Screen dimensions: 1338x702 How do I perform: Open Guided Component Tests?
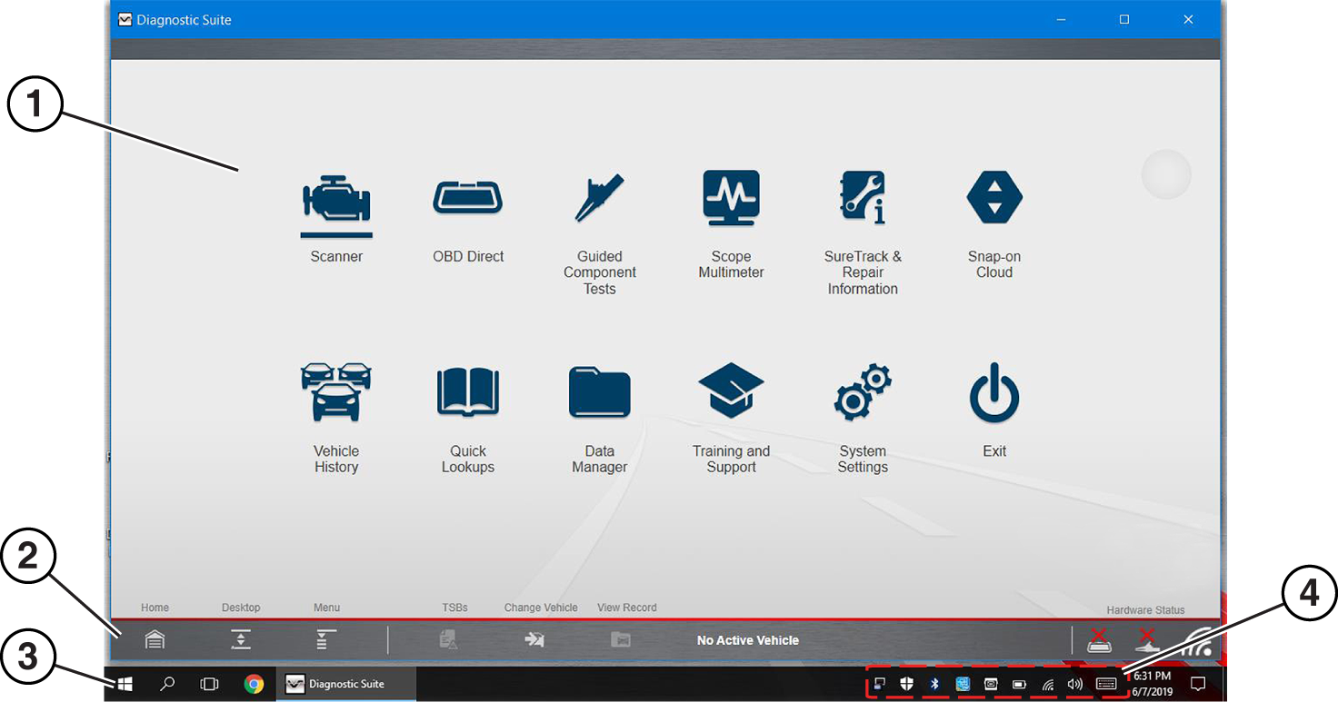599,198
